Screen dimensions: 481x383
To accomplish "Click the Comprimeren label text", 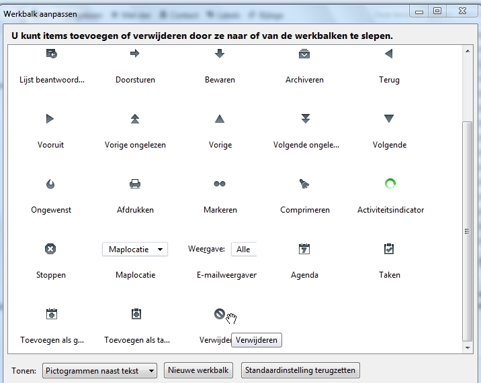I will pyautogui.click(x=305, y=210).
